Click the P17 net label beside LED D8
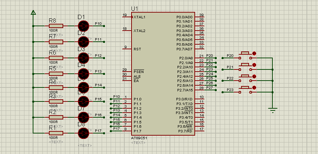318x154 pixels. tap(98, 131)
